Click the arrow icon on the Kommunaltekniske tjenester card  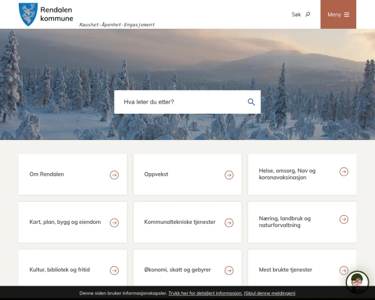(229, 222)
